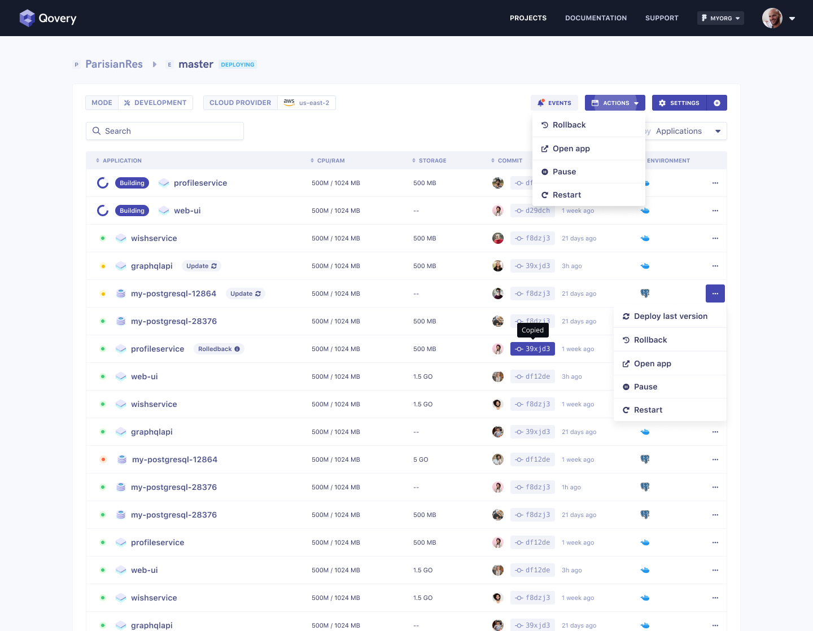Viewport: 813px width, 631px height.
Task: Select Open app in the row context menu
Action: click(x=670, y=363)
